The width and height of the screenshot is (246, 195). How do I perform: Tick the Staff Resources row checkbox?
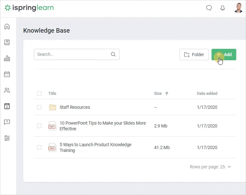(x=39, y=107)
